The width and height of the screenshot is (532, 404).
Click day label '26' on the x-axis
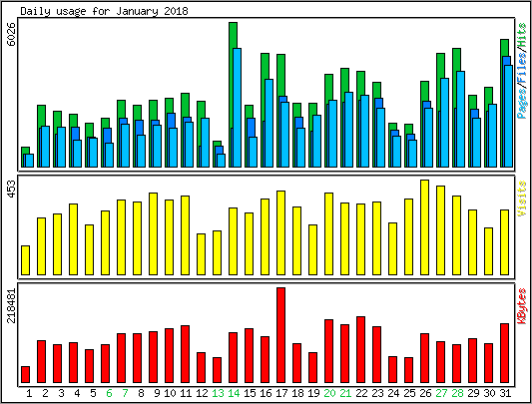425,393
